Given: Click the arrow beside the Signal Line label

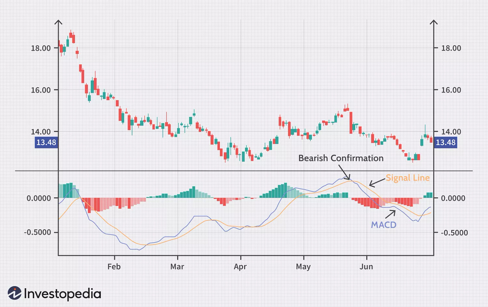Looking at the screenshot, I should click(377, 182).
